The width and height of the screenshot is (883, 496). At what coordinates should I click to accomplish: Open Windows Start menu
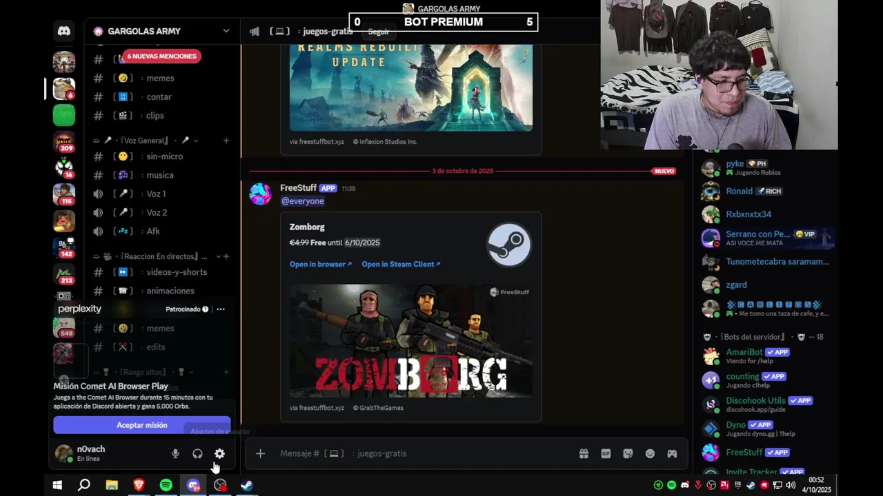click(57, 485)
